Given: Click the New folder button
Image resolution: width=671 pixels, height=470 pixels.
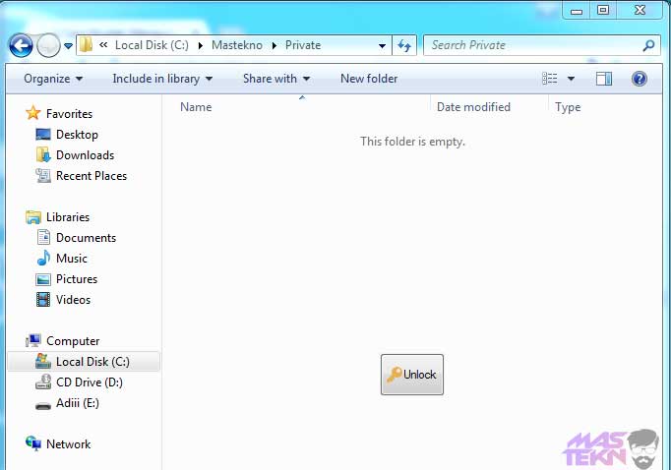Looking at the screenshot, I should coord(369,79).
